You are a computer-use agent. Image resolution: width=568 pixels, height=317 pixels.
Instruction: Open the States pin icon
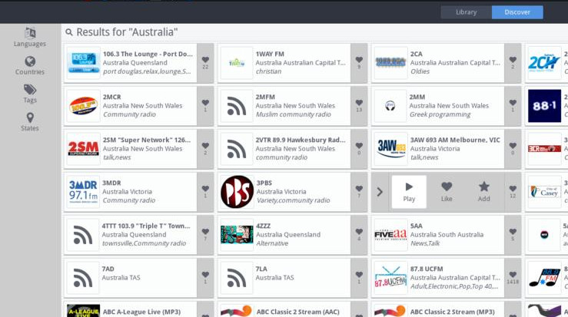(x=30, y=117)
